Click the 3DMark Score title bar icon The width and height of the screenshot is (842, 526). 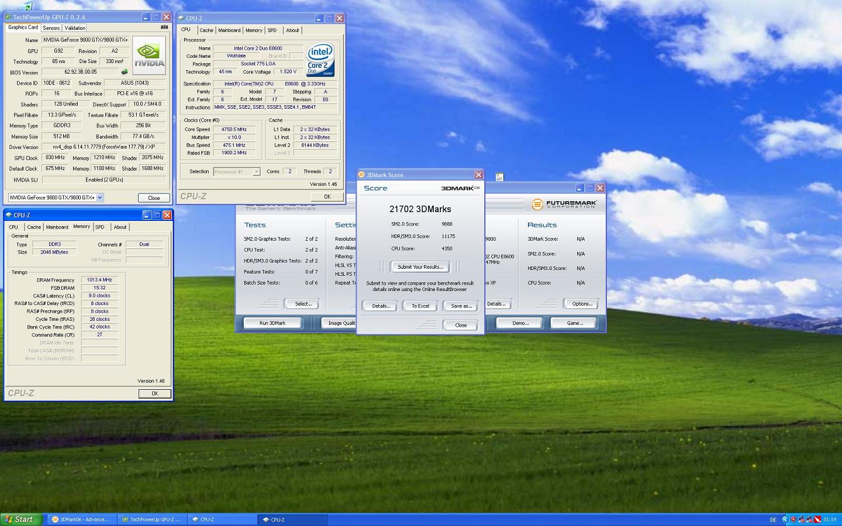pos(362,175)
